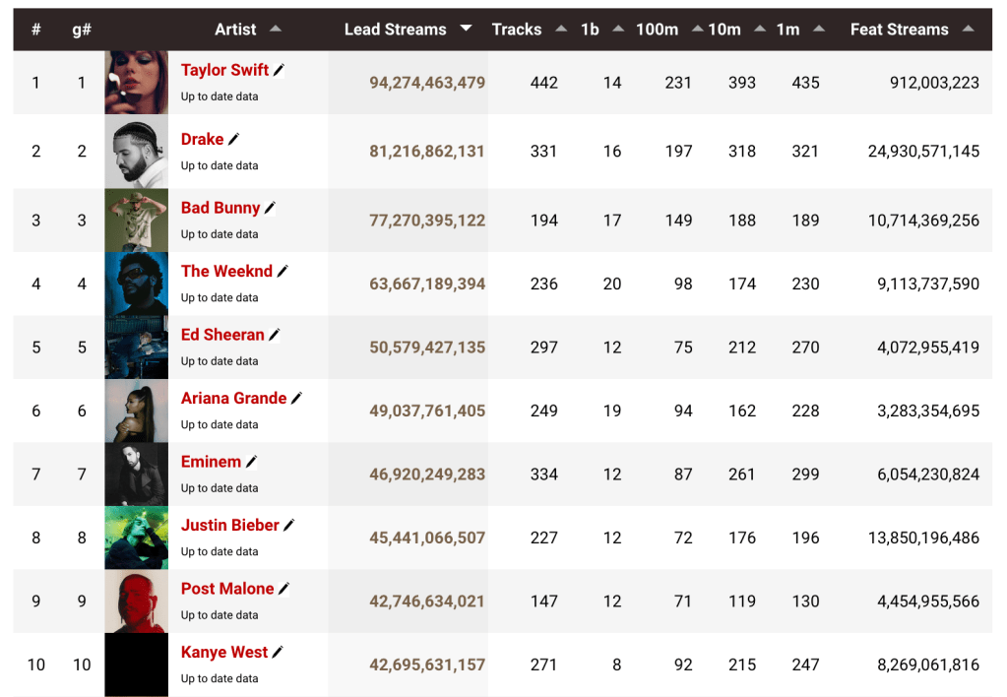Click the edit pencil next to Drake
1007x697 pixels.
234,140
